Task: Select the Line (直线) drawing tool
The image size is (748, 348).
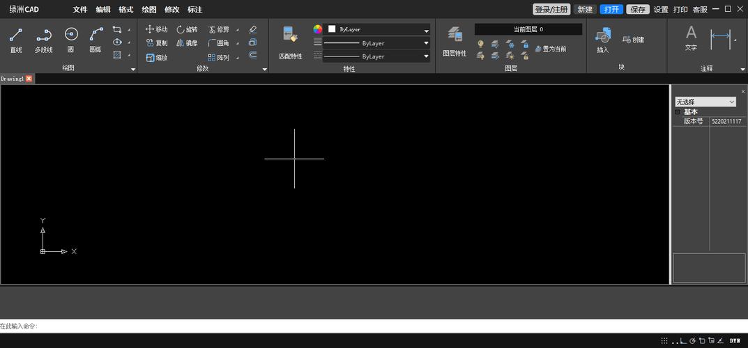Action: click(x=16, y=40)
